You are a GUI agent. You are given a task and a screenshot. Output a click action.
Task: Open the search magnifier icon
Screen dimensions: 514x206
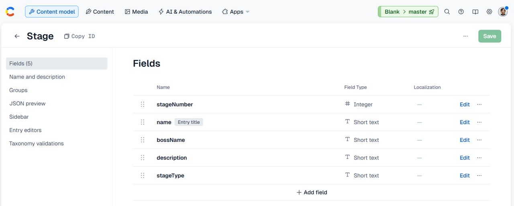pyautogui.click(x=447, y=12)
